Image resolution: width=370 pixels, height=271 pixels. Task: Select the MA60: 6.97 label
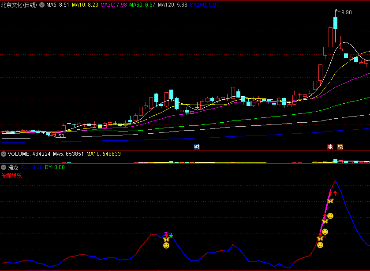[x=142, y=5]
